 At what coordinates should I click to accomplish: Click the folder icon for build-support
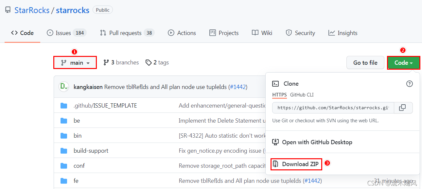click(x=64, y=151)
